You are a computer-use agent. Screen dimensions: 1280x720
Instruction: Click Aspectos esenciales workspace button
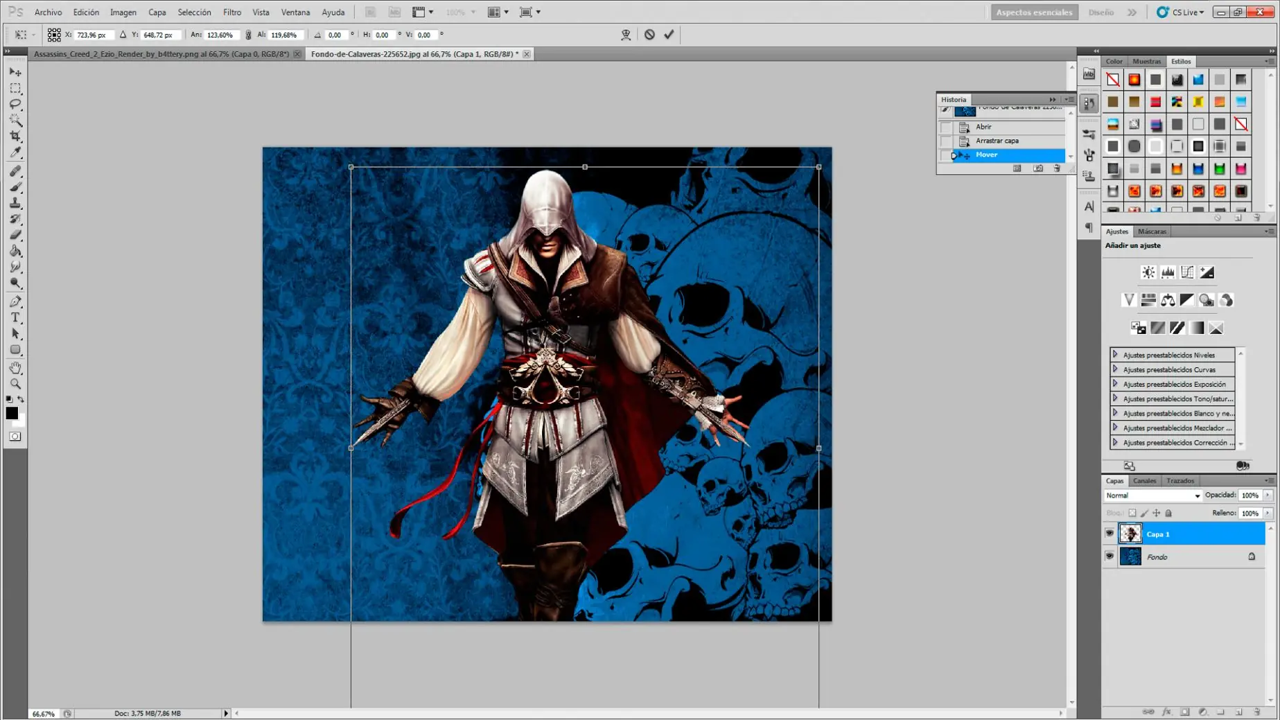[x=1034, y=12]
